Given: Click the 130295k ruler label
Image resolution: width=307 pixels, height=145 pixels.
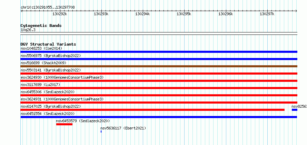Looking at the screenshot, I should [x=184, y=14].
